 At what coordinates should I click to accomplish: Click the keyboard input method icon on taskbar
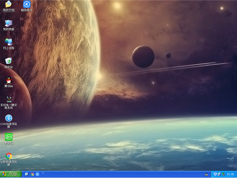point(207,174)
